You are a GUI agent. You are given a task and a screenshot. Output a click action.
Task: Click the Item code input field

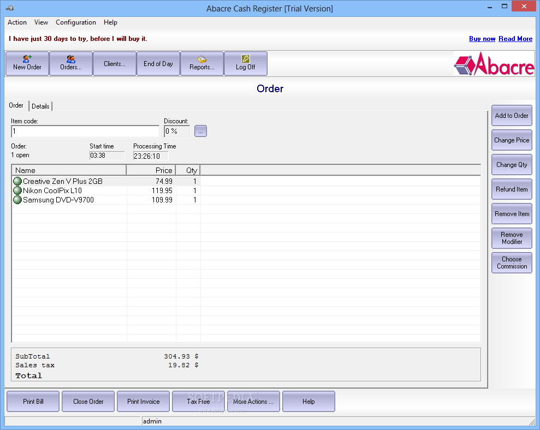pos(85,132)
